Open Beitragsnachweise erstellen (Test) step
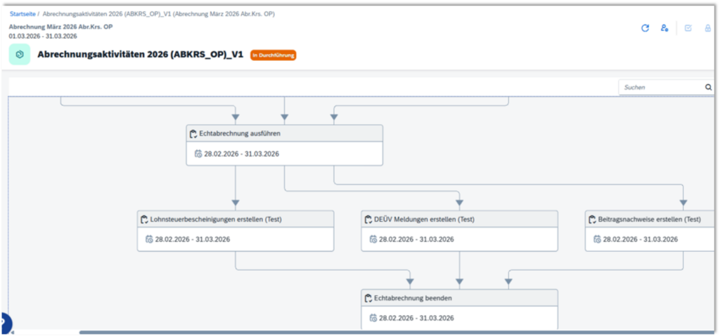Image resolution: width=720 pixels, height=336 pixels. pyautogui.click(x=649, y=220)
